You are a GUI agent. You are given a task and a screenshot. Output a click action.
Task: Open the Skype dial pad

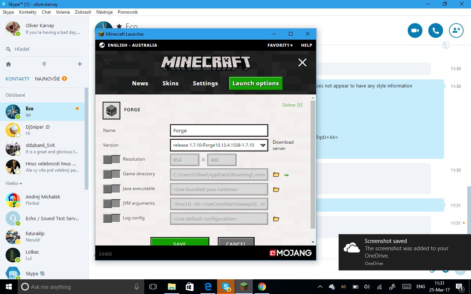[44, 64]
